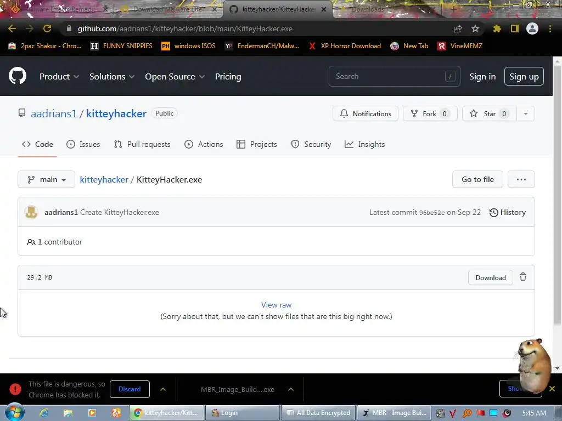Image resolution: width=562 pixels, height=421 pixels.
Task: Switch to the Projects tab
Action: point(257,144)
